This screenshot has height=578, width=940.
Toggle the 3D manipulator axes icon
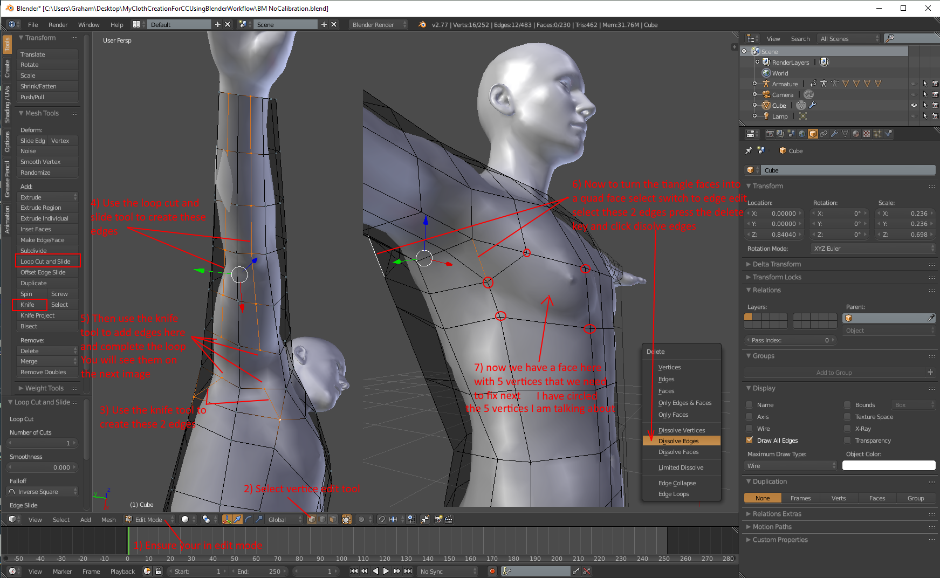pyautogui.click(x=227, y=519)
